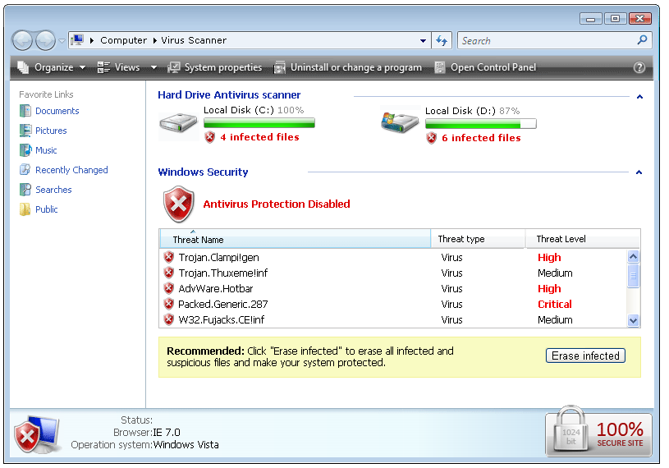Screen dimensions: 669x468
Task: Open Searches in Favorite Links
Action: click(x=53, y=190)
